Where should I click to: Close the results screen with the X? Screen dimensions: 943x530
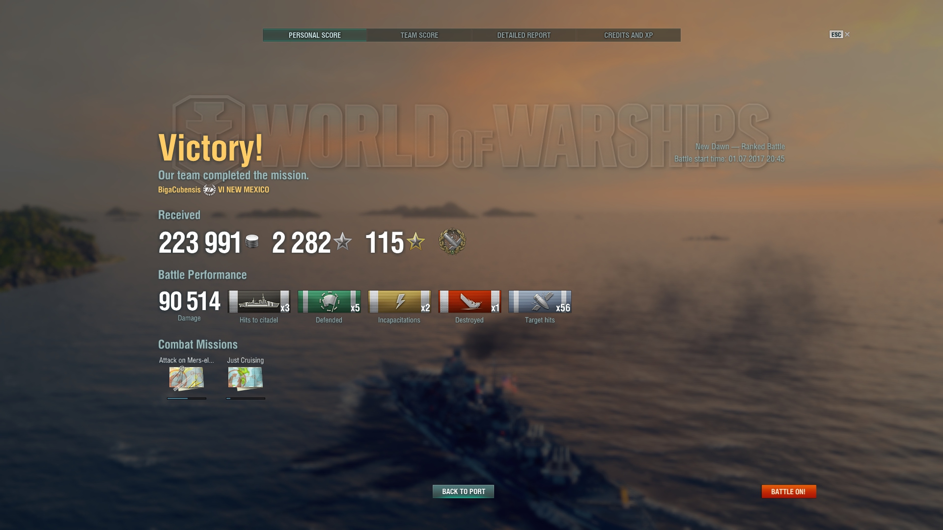pyautogui.click(x=847, y=34)
